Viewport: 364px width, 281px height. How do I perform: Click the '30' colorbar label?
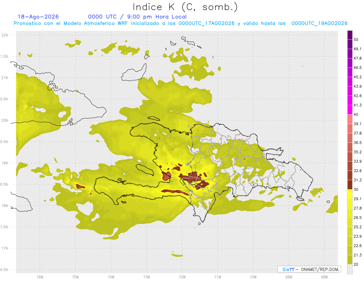click(x=356, y=189)
